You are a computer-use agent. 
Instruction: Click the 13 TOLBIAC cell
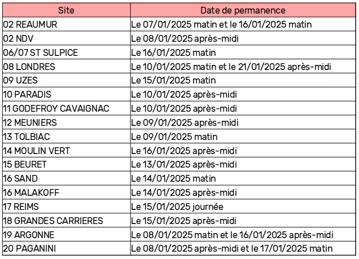67,137
